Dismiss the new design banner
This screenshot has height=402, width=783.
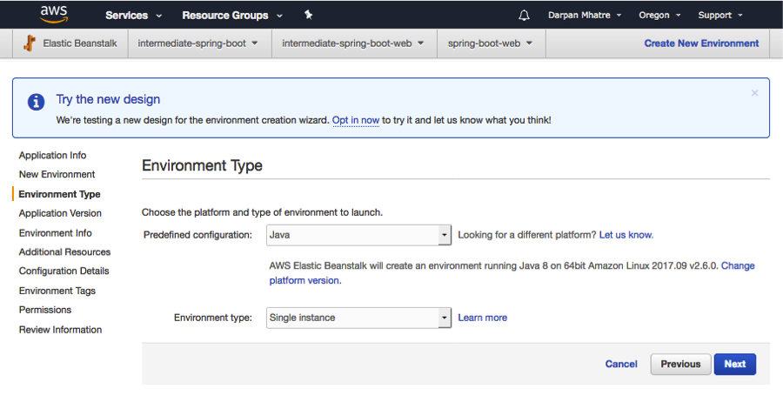pyautogui.click(x=754, y=93)
